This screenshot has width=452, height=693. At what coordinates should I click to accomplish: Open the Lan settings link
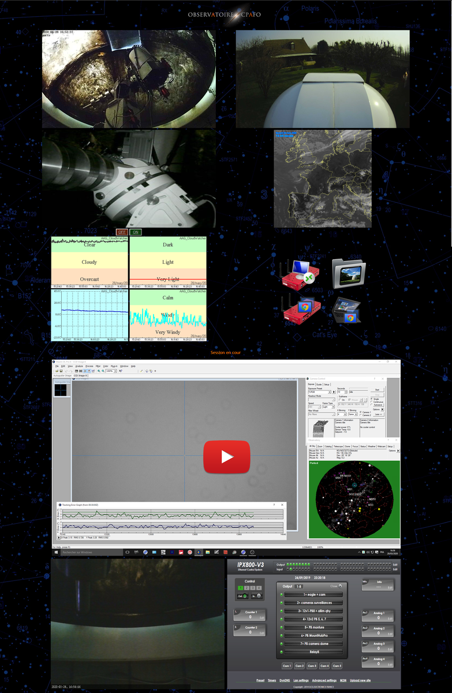pos(301,680)
